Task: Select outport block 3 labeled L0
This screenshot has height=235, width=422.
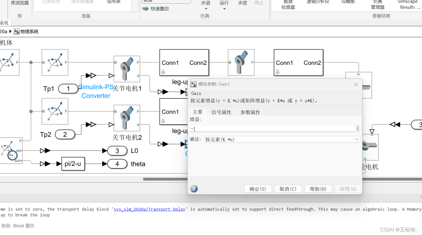Action: [117, 151]
